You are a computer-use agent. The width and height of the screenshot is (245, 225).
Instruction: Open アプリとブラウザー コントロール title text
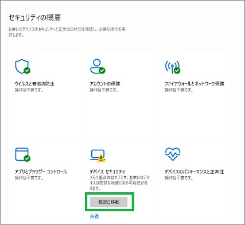tap(41, 172)
